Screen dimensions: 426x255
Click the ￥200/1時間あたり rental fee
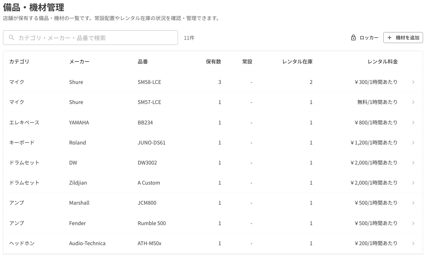coord(376,243)
